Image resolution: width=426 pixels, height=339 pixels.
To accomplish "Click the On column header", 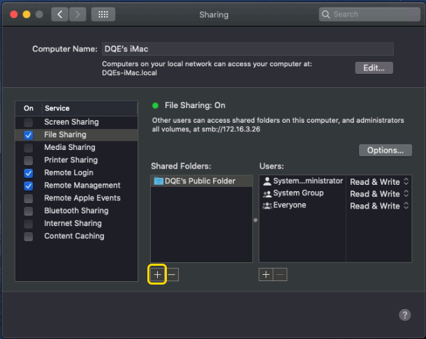I will tap(29, 108).
